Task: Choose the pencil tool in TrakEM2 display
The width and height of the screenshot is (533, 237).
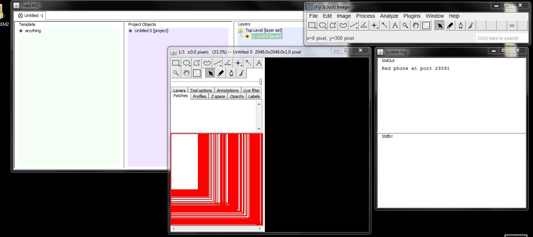Action: click(220, 73)
